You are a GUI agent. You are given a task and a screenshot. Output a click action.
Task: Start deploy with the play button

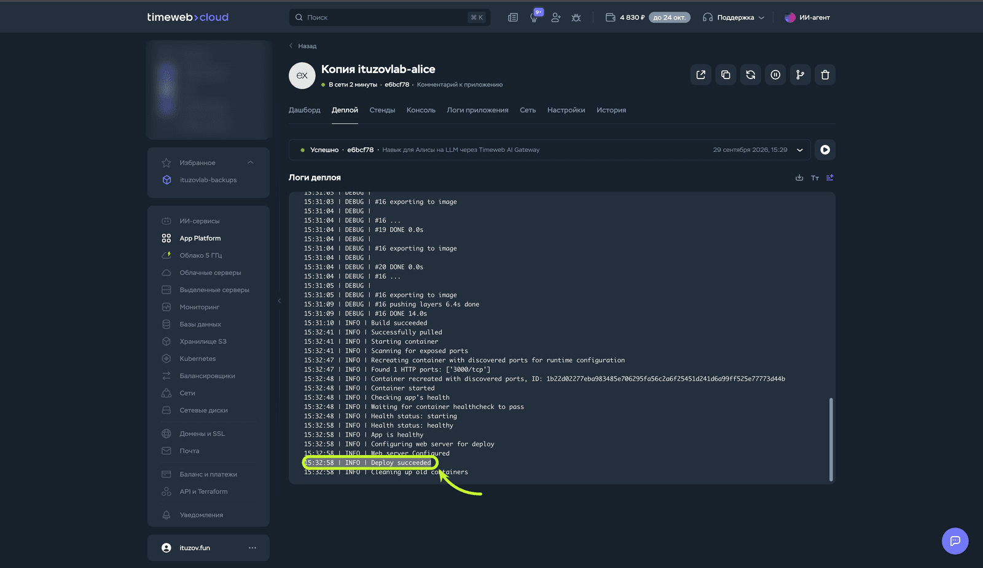[825, 150]
